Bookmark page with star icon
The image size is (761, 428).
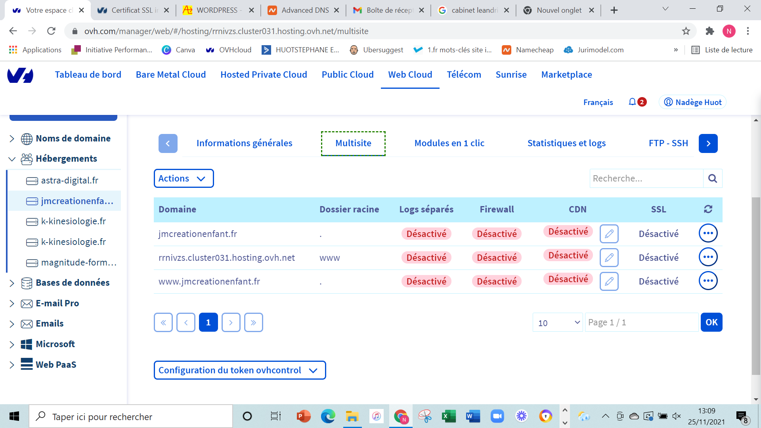(x=686, y=31)
